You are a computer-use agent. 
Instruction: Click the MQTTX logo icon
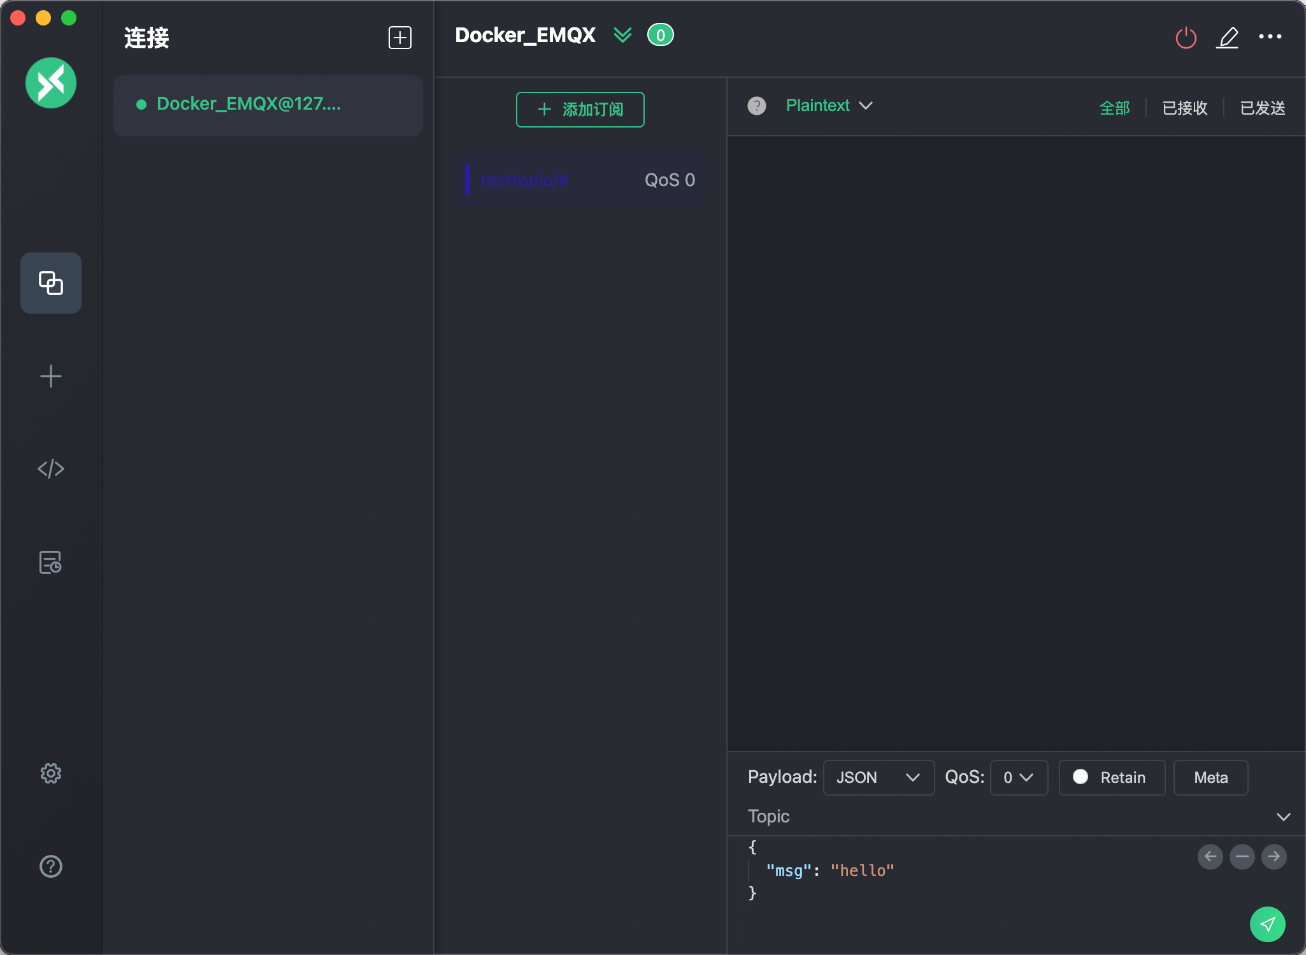click(x=51, y=83)
